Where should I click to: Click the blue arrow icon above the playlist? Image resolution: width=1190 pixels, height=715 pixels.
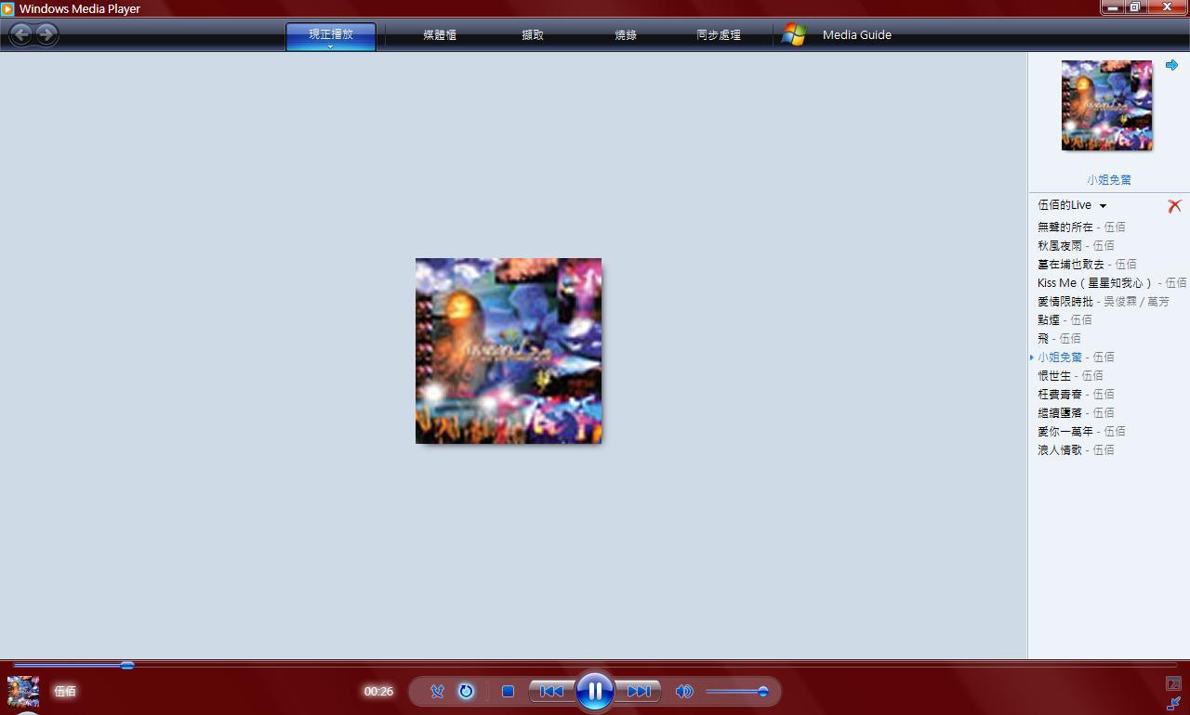point(1171,65)
